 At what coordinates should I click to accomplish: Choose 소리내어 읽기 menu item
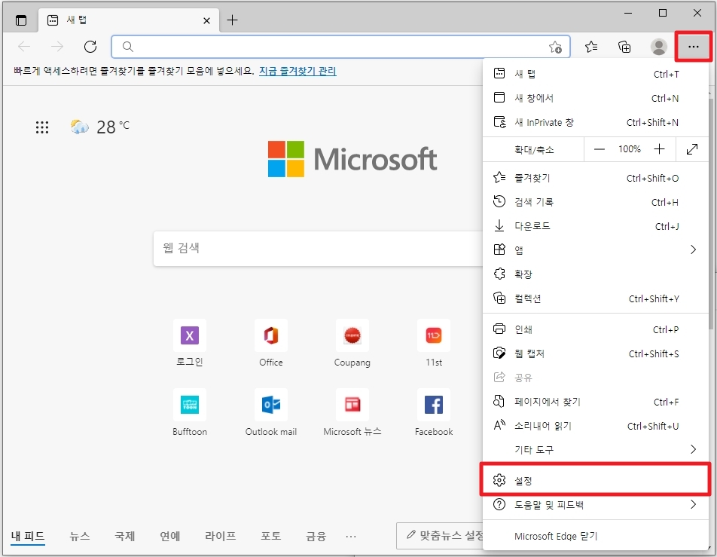coord(595,426)
